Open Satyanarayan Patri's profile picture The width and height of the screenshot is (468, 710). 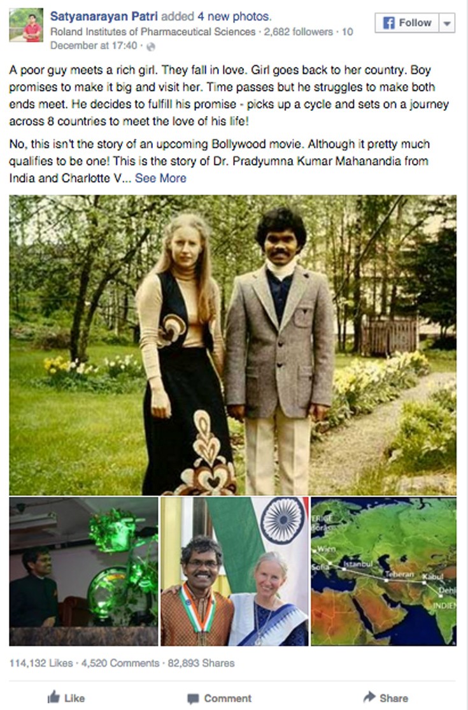(x=26, y=25)
